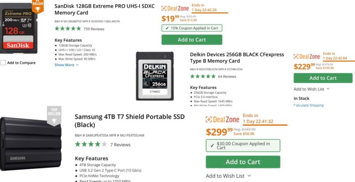This screenshot has width=355, height=182.
Task: Open the Delkin BLACK CFexpress product image
Action: (155, 76)
